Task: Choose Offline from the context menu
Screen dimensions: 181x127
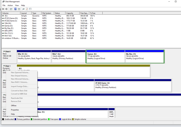Action: (14, 106)
